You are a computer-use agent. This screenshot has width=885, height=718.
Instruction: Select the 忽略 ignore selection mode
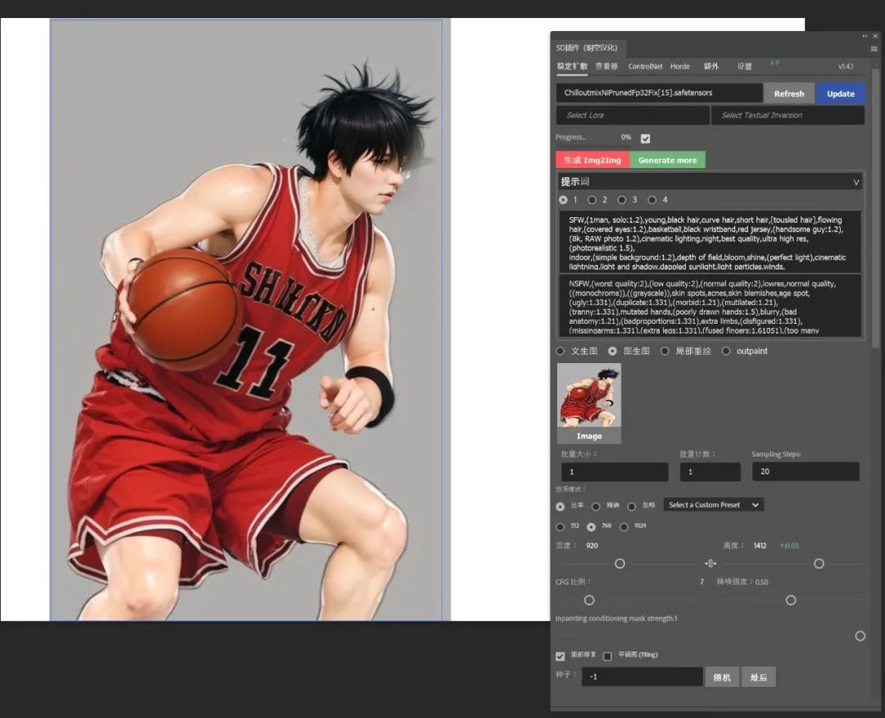point(632,507)
